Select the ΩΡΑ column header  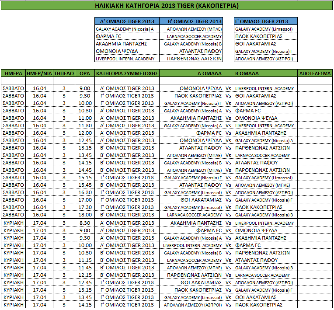point(85,73)
